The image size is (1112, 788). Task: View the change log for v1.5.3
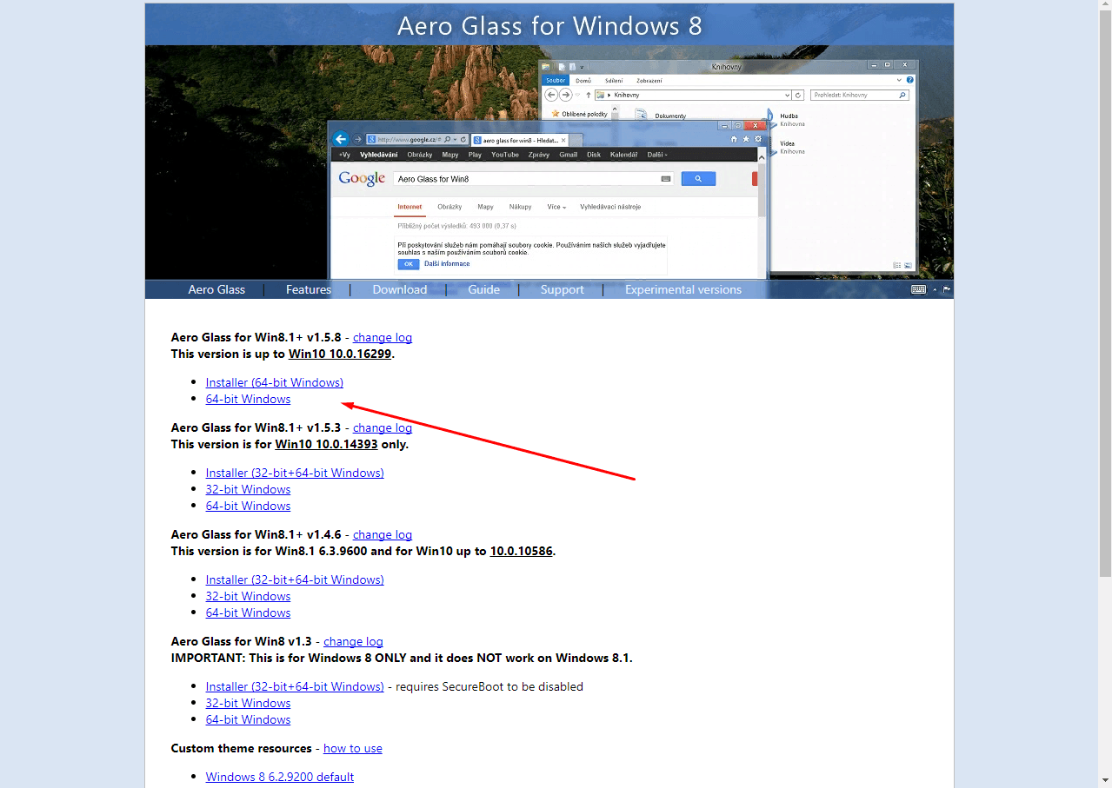[383, 427]
